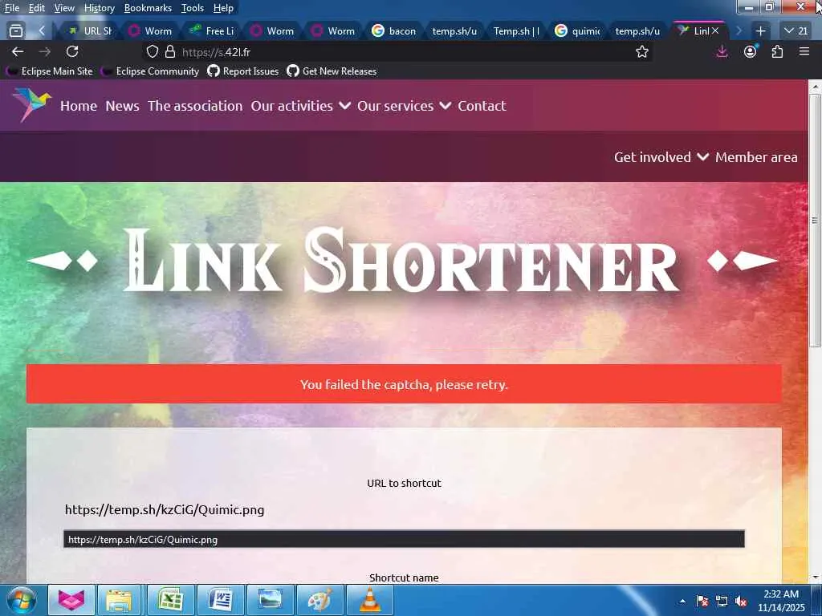Screen dimensions: 822x616
Task: Open the Tools menu
Action: tap(193, 8)
